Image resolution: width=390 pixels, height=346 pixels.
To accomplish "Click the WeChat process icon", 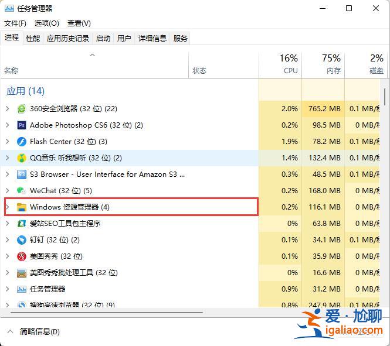I will click(x=22, y=191).
